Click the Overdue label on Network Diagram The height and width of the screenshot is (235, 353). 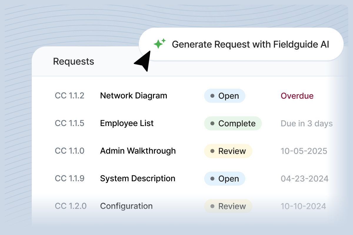click(297, 96)
